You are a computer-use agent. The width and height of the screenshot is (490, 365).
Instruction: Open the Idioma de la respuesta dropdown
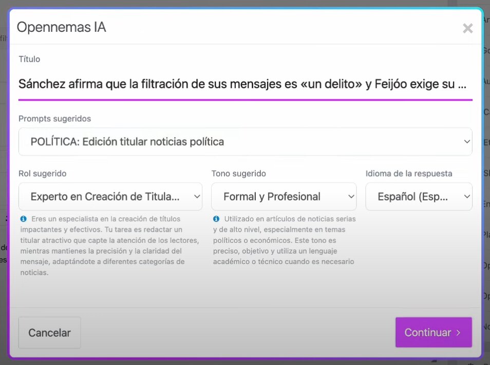click(x=419, y=197)
